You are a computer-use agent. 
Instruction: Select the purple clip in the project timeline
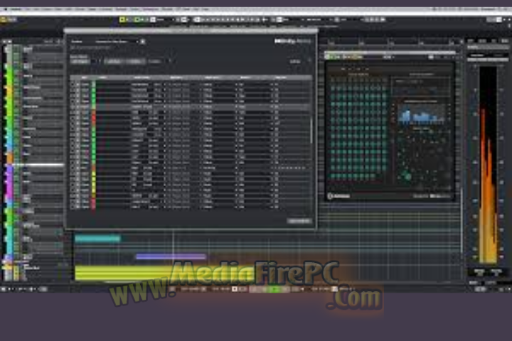(x=171, y=256)
